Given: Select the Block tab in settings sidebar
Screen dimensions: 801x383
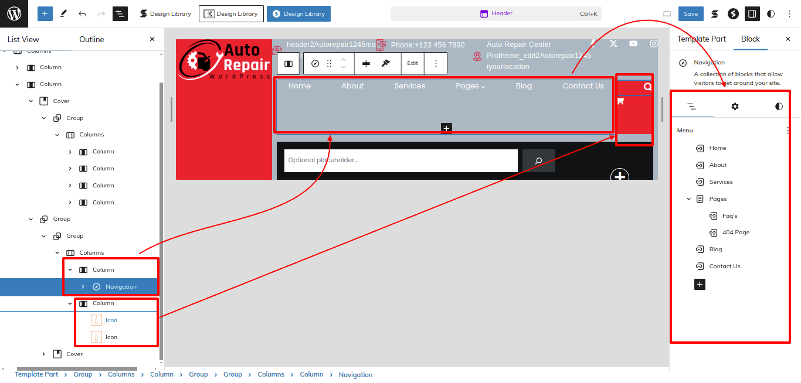Looking at the screenshot, I should [750, 39].
